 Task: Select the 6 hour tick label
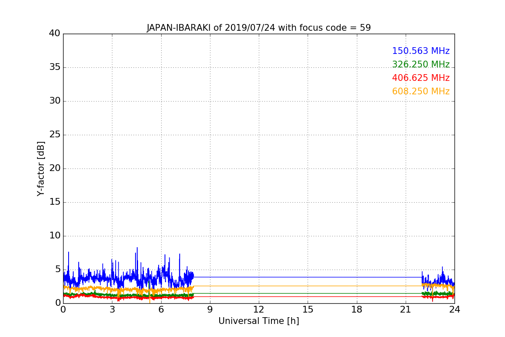click(x=161, y=310)
